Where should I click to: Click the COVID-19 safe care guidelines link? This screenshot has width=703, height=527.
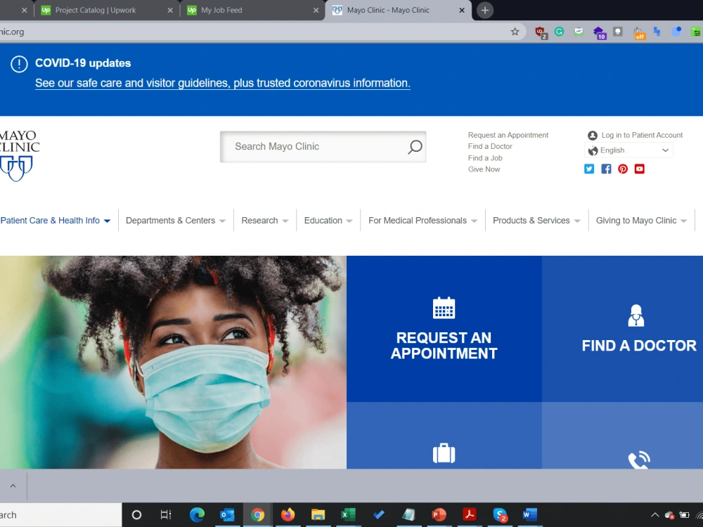pos(222,84)
